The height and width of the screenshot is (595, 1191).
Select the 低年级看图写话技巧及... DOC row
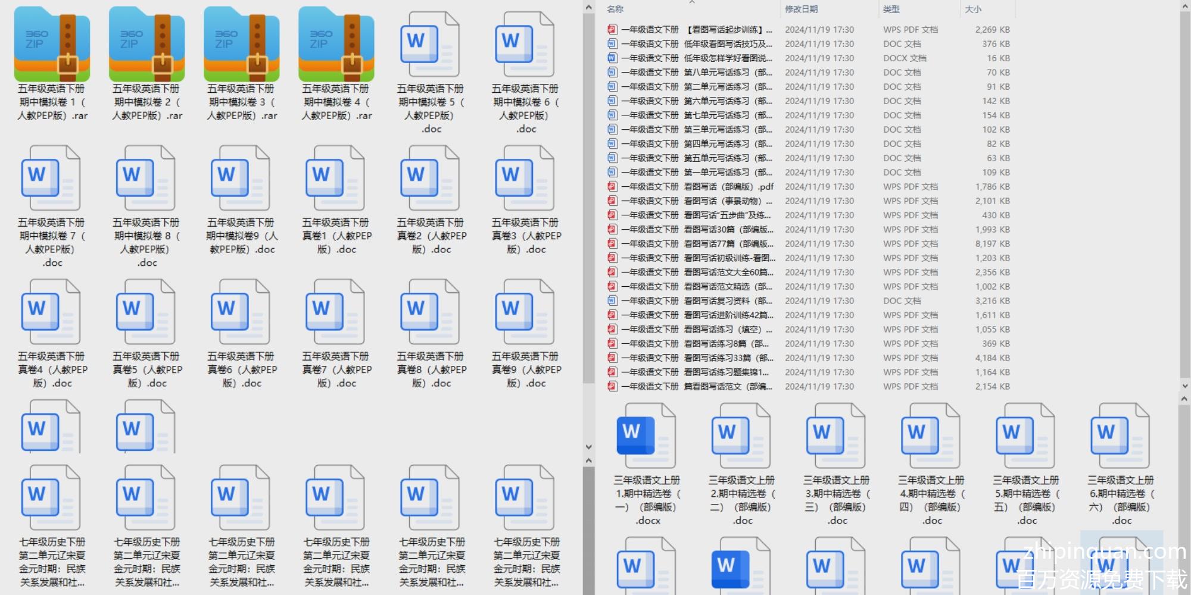809,43
